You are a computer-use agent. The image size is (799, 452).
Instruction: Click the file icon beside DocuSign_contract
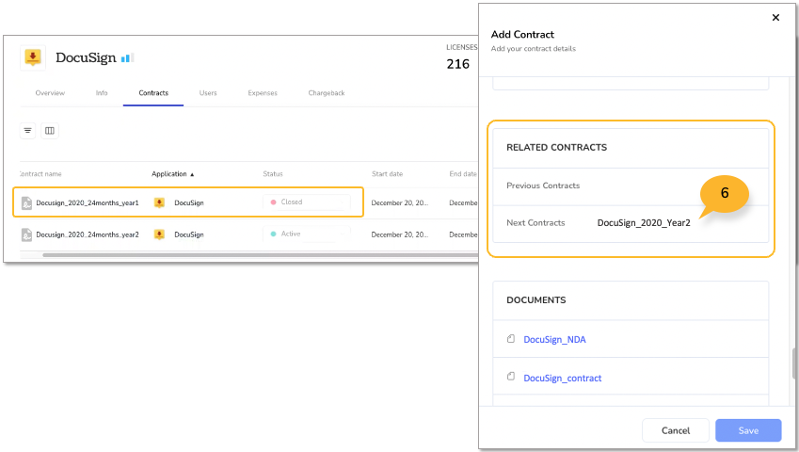click(511, 377)
